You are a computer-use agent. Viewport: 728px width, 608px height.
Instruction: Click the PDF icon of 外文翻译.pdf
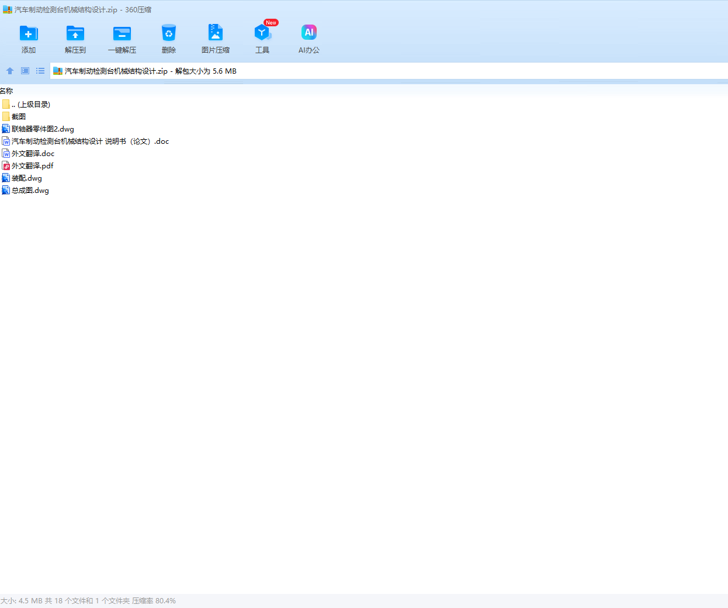pyautogui.click(x=6, y=165)
